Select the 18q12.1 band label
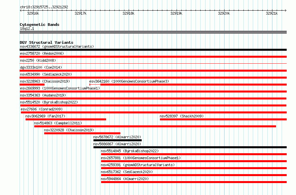The height and width of the screenshot is (195, 296). [27, 29]
